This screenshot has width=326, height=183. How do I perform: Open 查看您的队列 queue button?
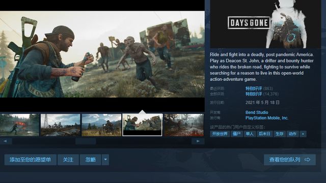coord(290,160)
